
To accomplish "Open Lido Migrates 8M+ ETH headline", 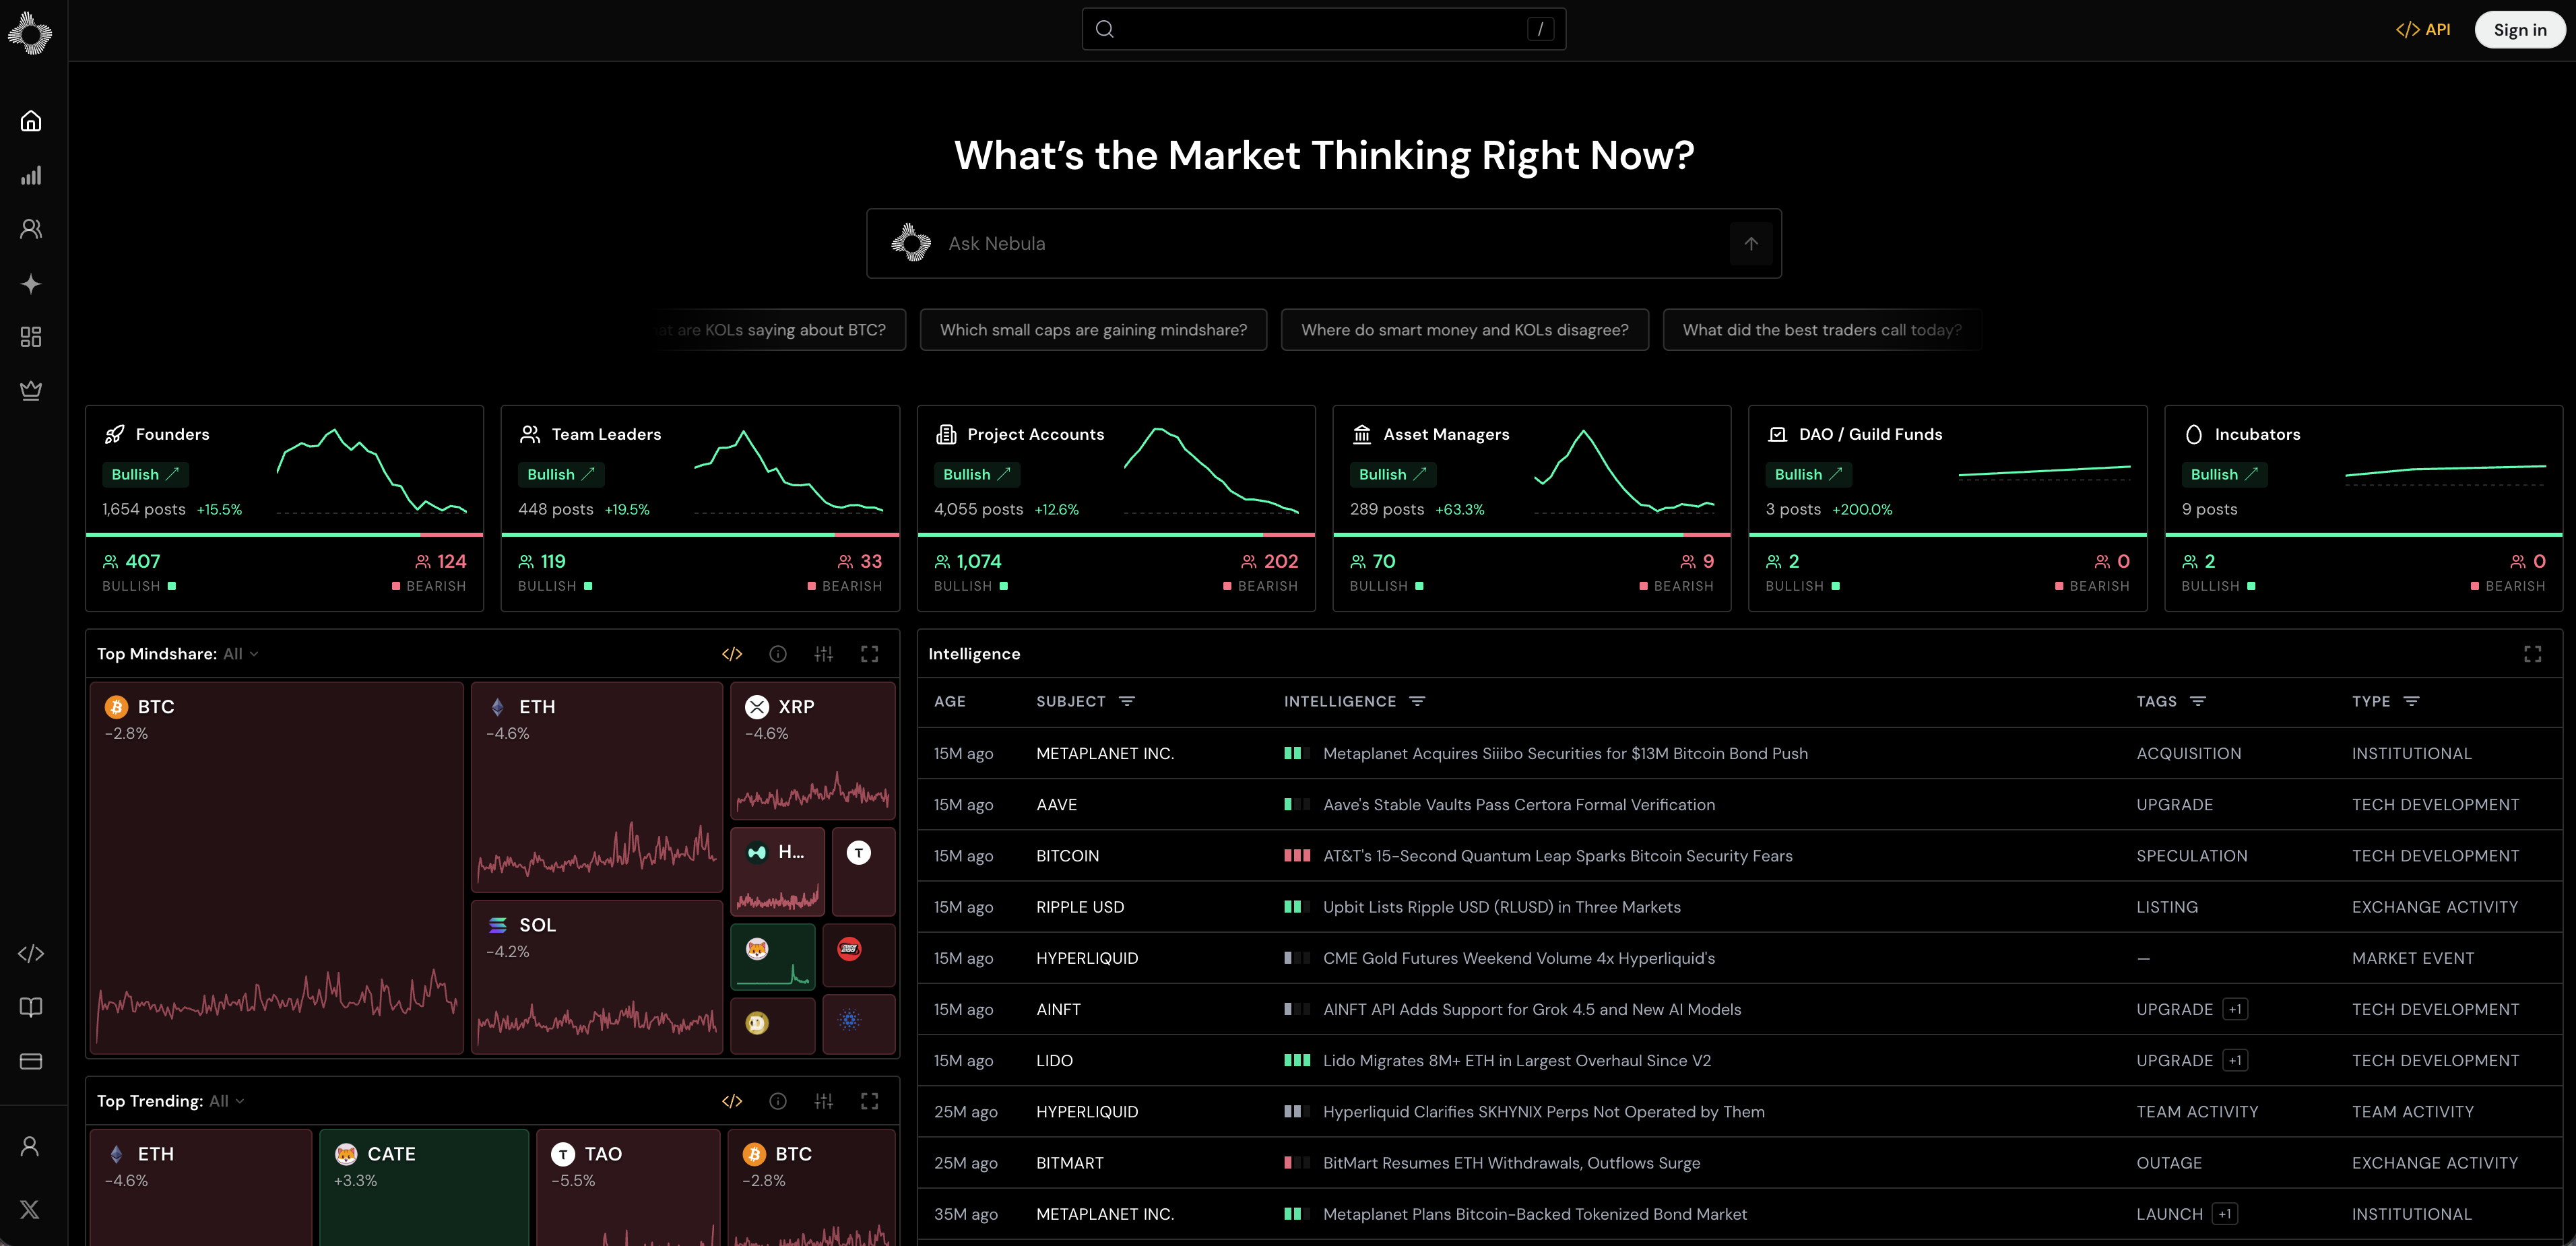I will click(1517, 1060).
